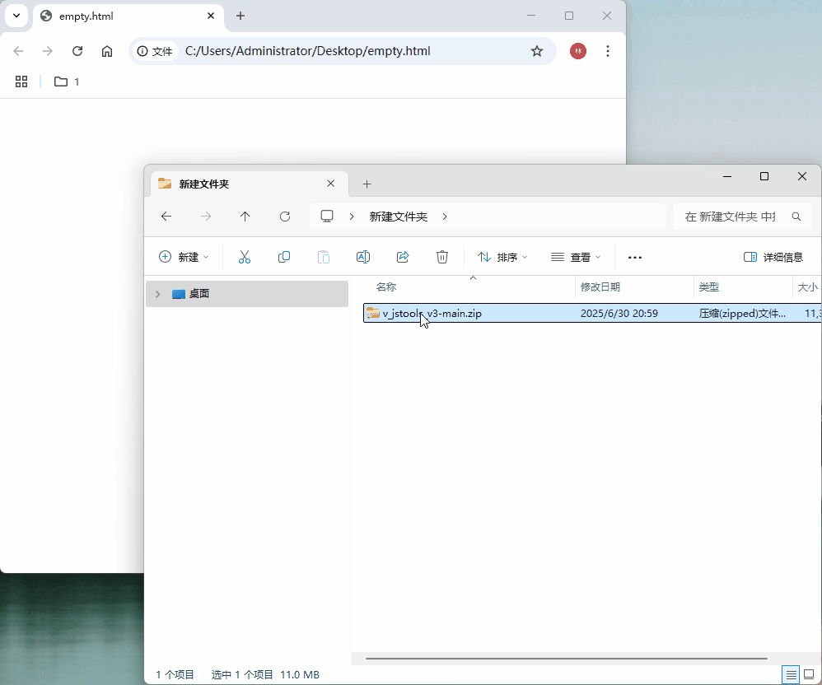
Task: Click the PC monitor icon in Explorer address bar
Action: (x=327, y=217)
